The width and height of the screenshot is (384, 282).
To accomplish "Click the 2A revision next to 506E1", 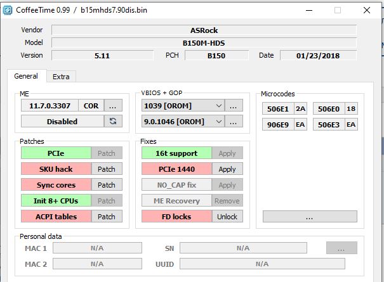I will click(300, 108).
